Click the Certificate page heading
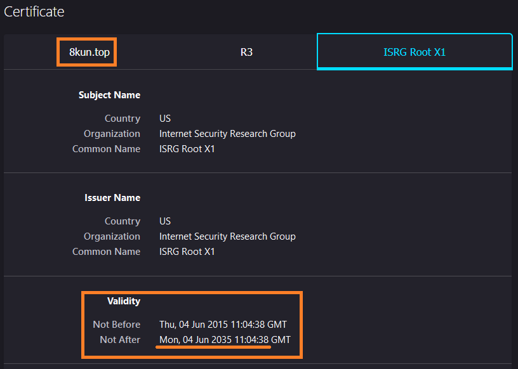 [x=34, y=12]
